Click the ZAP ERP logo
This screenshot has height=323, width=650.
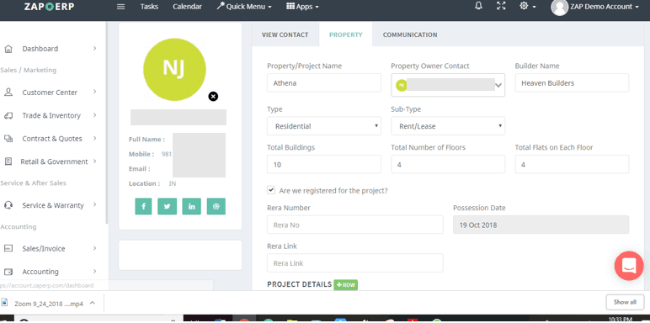tap(49, 6)
